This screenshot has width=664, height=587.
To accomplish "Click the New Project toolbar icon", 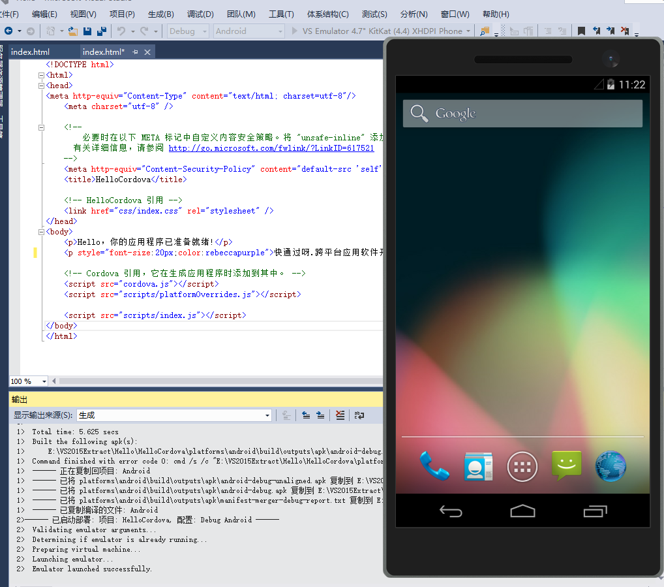I will pos(50,31).
